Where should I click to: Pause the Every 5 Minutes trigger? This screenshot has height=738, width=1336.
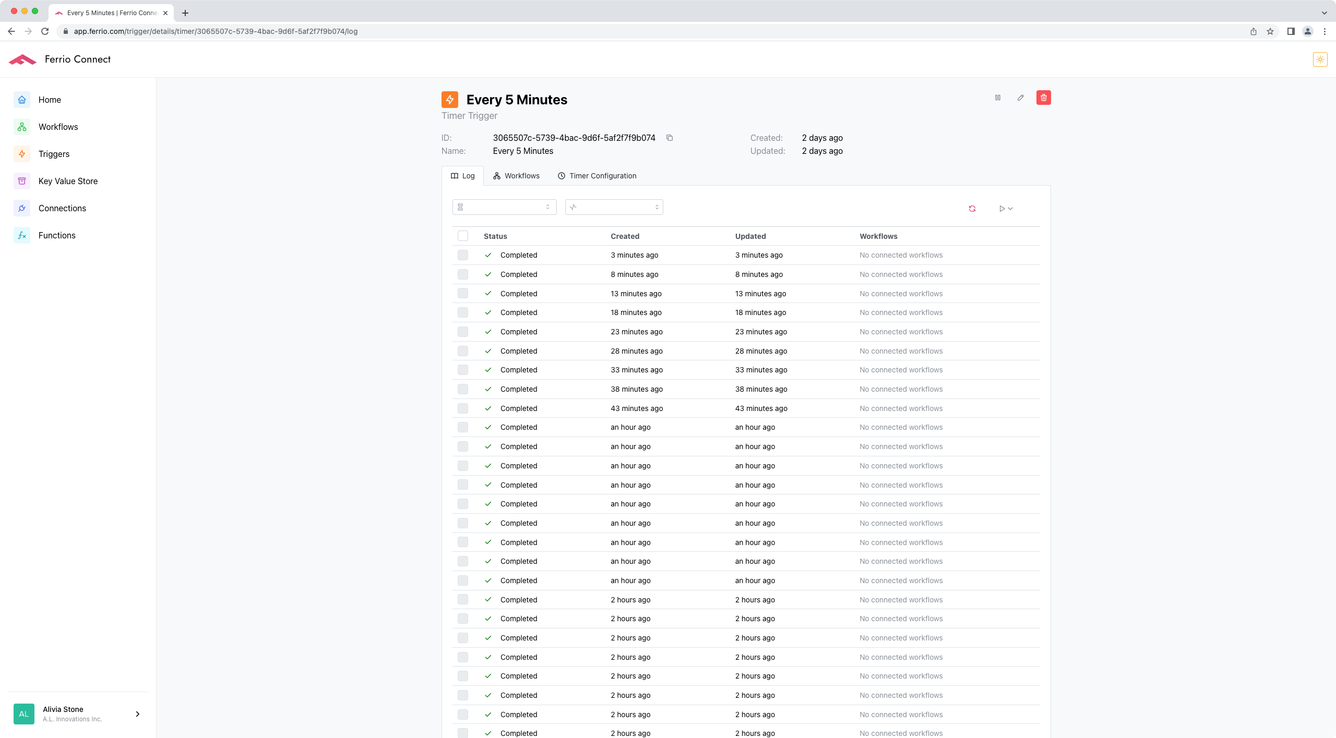coord(997,98)
